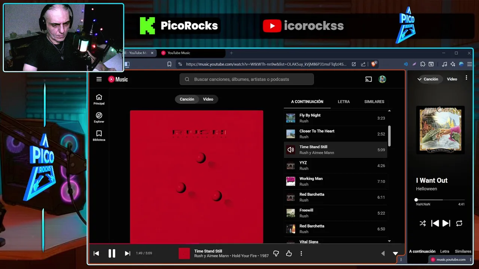Open the browser extensions puzzle icon
Screen dimensions: 479x269
[x=422, y=64]
